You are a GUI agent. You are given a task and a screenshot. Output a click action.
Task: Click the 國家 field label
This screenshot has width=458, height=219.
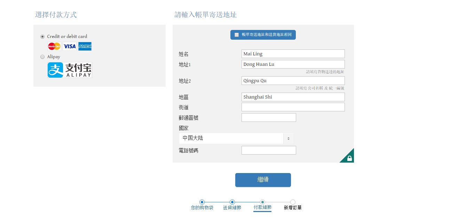click(x=184, y=128)
